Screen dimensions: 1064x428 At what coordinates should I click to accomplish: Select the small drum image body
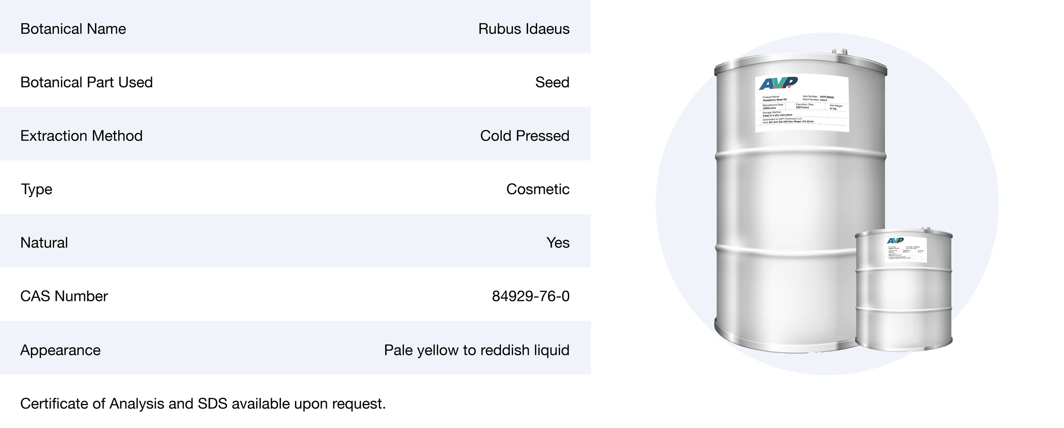pyautogui.click(x=904, y=306)
